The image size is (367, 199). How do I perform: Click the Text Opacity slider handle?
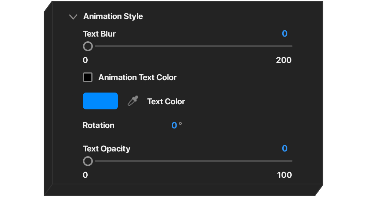pos(88,161)
